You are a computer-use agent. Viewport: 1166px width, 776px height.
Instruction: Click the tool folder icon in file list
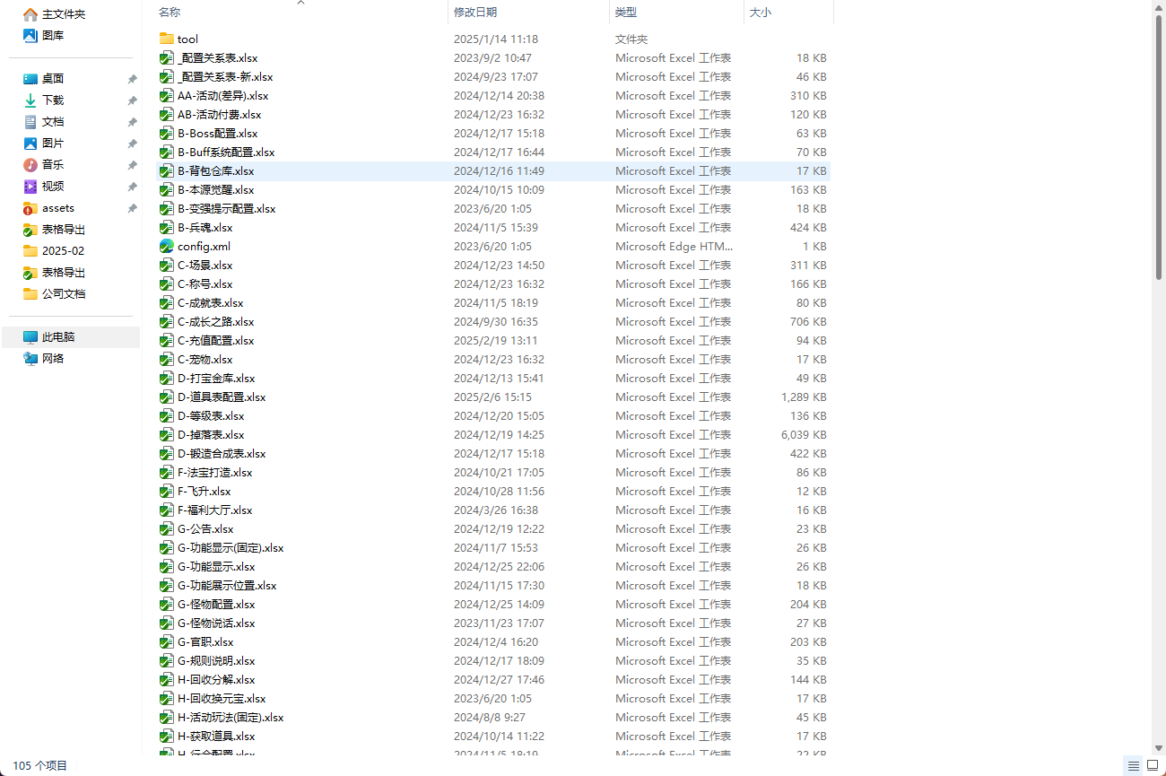(x=166, y=39)
